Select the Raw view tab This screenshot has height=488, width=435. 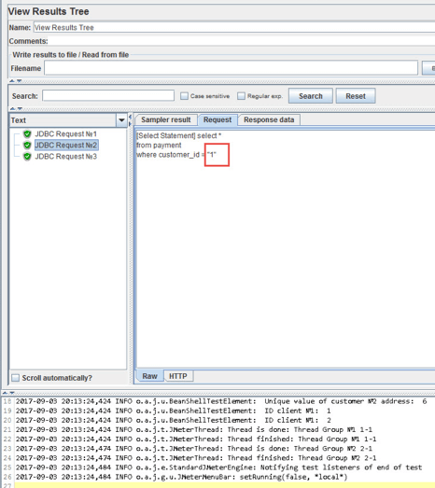click(x=149, y=376)
